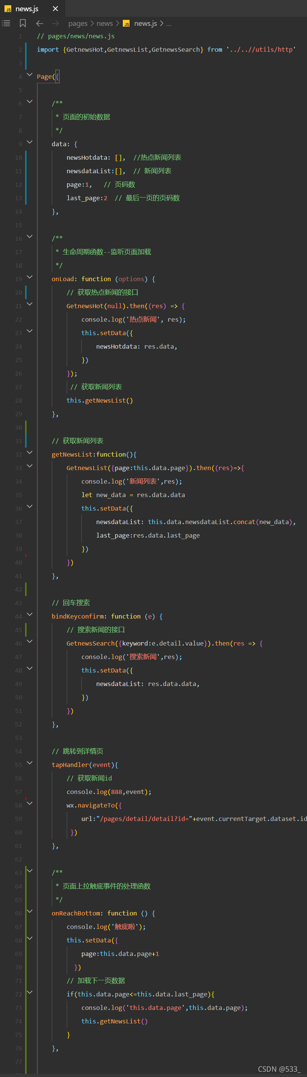The width and height of the screenshot is (307, 1077).
Task: Collapse the Page({ block at line 4
Action: pyautogui.click(x=30, y=75)
